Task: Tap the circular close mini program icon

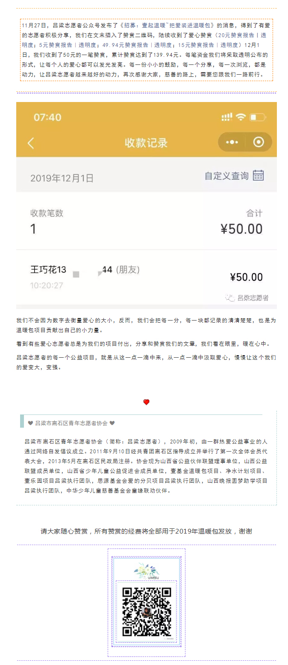Action: pyautogui.click(x=259, y=142)
